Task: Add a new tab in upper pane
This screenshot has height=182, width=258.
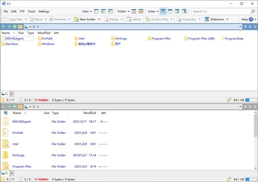Action: [x=12, y=94]
